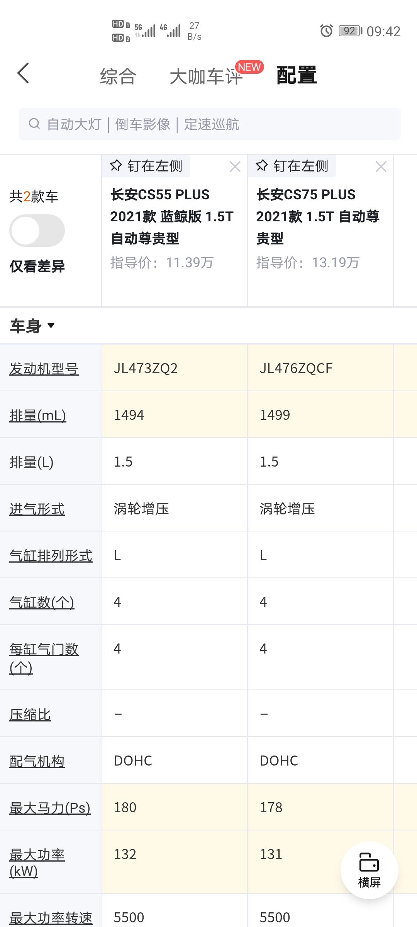
Task: Select displacement value 1499
Action: pyautogui.click(x=275, y=415)
